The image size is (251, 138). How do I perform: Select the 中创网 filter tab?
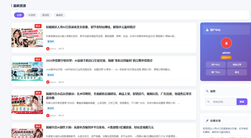point(32,15)
